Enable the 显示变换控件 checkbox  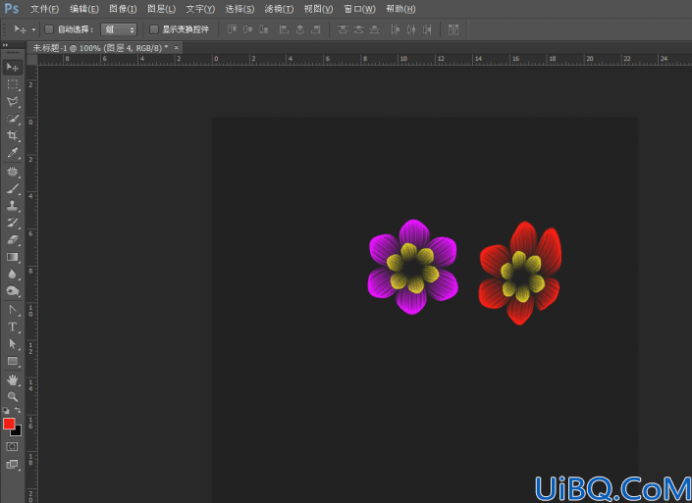coord(153,29)
